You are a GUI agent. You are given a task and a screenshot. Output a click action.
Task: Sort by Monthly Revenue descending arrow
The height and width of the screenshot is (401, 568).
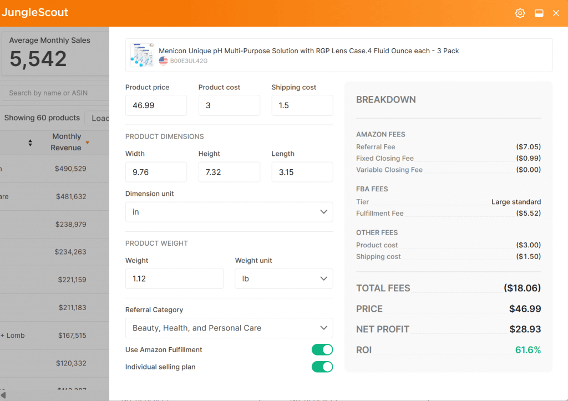coord(87,143)
